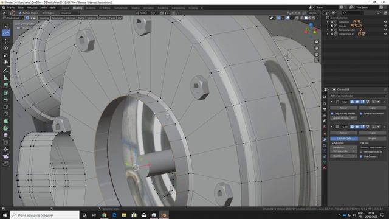The width and height of the screenshot is (389, 219).
Task: Select the Rip Region tool
Action: pyautogui.click(x=5, y=164)
